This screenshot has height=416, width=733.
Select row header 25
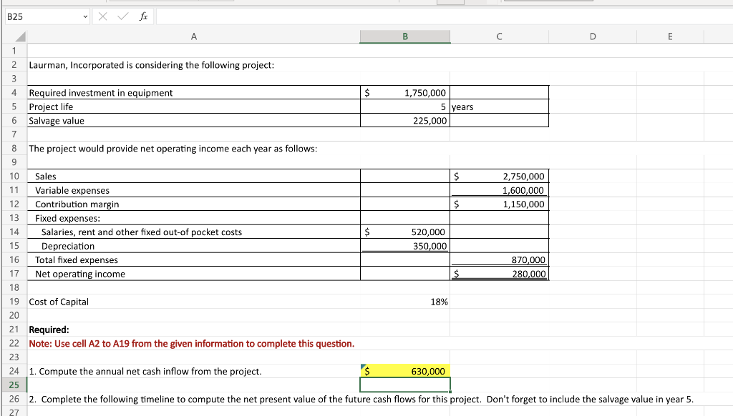point(14,385)
